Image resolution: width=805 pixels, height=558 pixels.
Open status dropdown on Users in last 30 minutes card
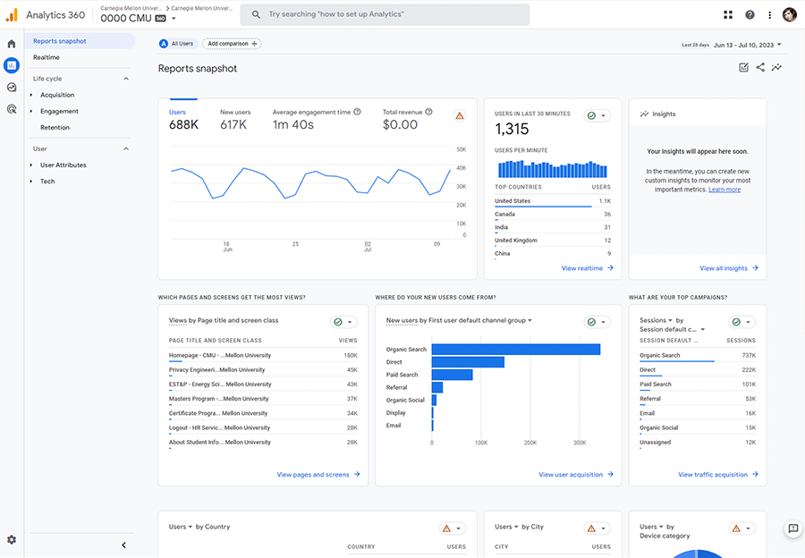(597, 115)
